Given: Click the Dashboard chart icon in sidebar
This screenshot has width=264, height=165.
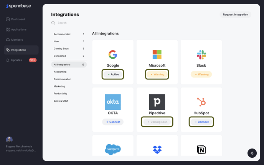Looking at the screenshot, I should point(8,19).
